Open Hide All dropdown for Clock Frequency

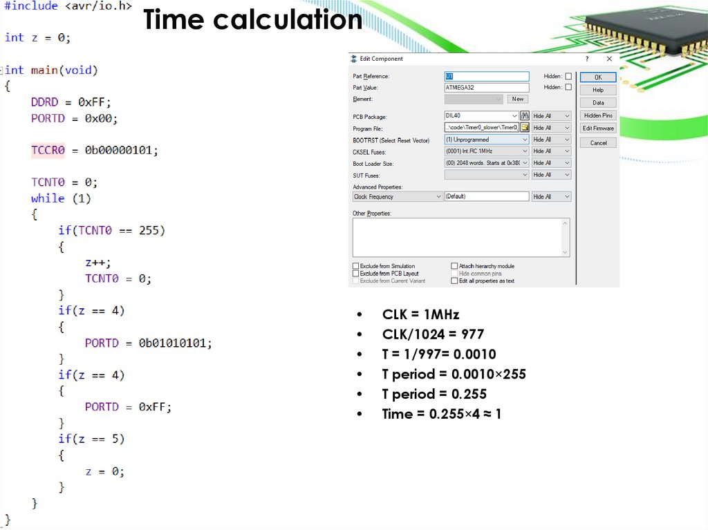click(551, 197)
